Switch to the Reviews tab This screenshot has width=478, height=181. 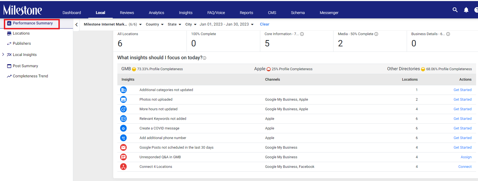coord(127,13)
